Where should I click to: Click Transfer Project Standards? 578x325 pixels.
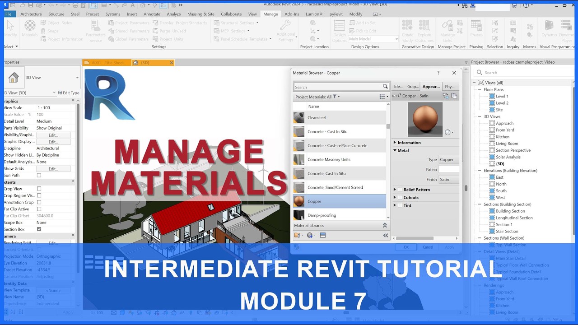tap(180, 23)
